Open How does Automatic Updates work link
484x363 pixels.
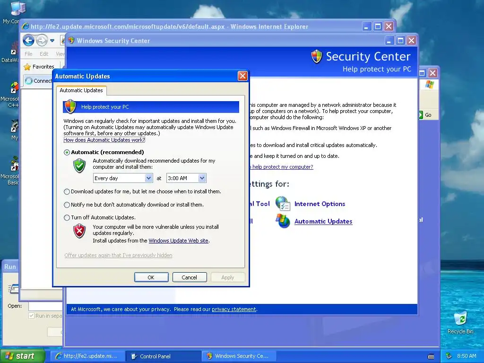[104, 140]
